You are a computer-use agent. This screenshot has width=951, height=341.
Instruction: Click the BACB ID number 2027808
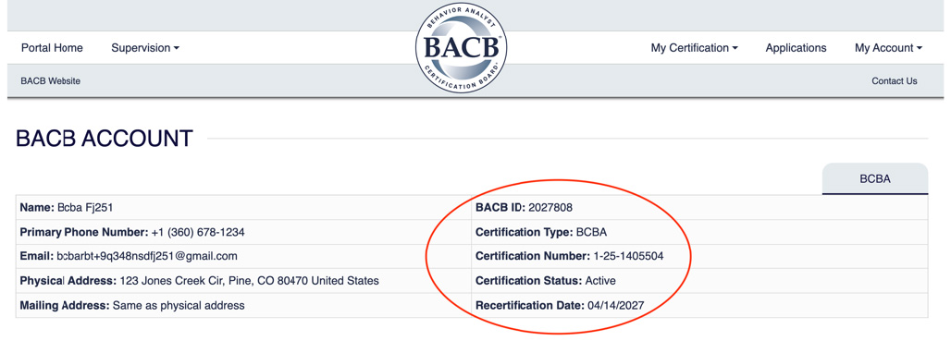[x=550, y=208]
